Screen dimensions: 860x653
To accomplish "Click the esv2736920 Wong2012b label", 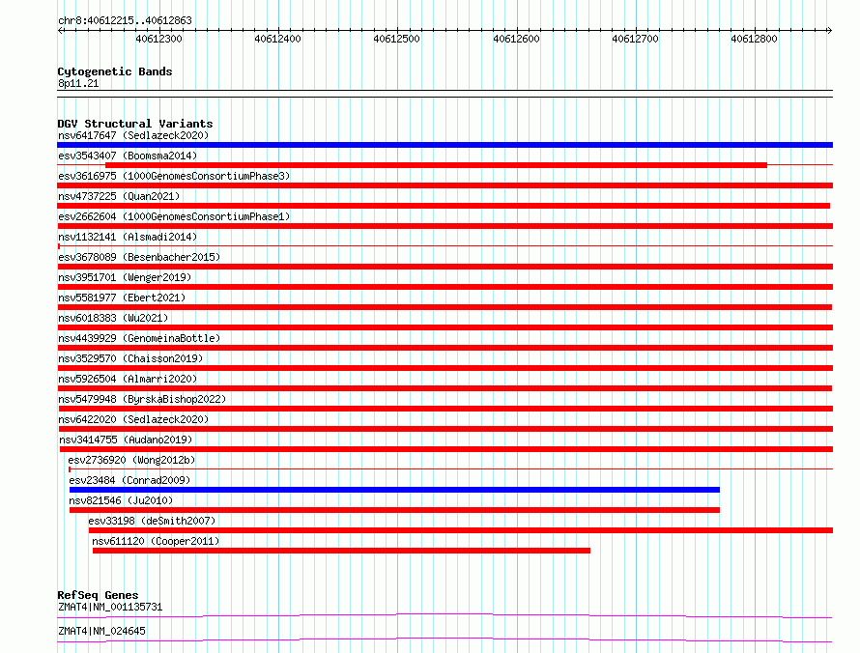I will [x=131, y=460].
